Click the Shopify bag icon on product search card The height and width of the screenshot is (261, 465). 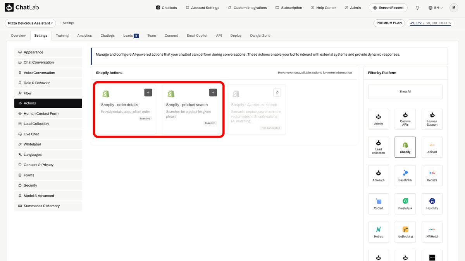170,94
